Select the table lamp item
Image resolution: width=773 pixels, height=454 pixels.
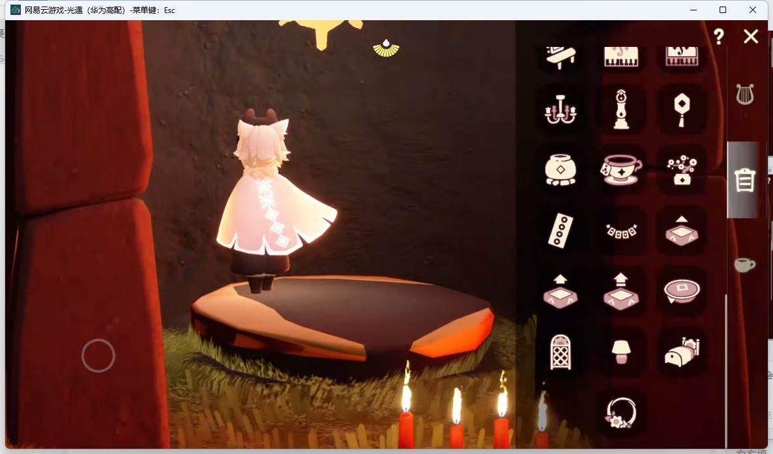pyautogui.click(x=621, y=352)
